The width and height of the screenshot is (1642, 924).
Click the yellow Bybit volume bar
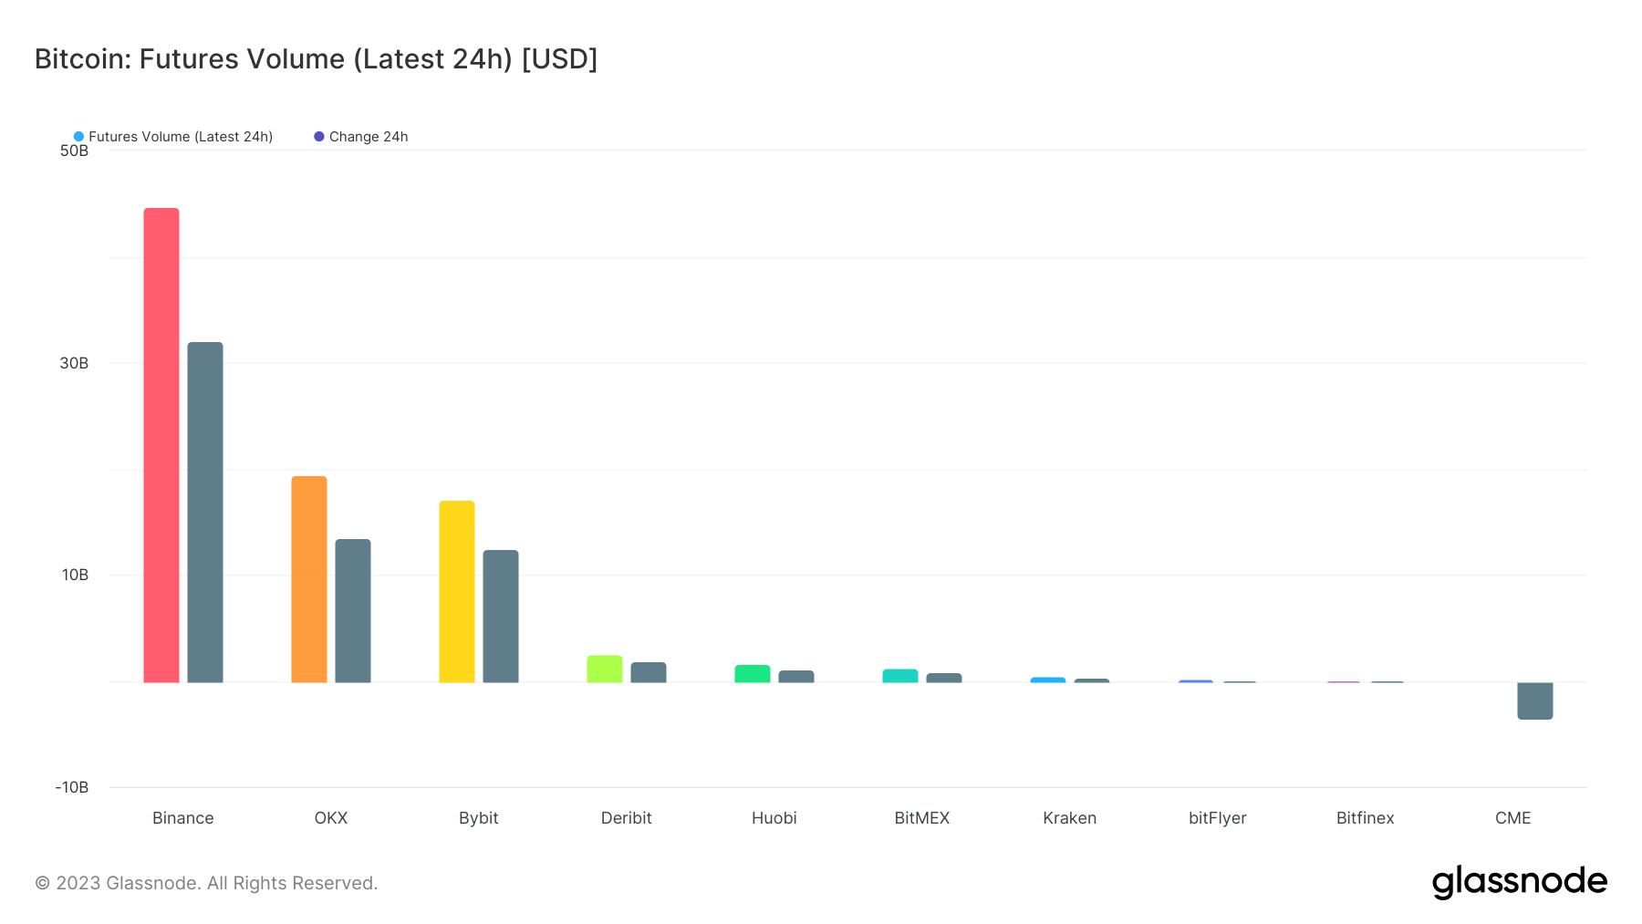(457, 593)
